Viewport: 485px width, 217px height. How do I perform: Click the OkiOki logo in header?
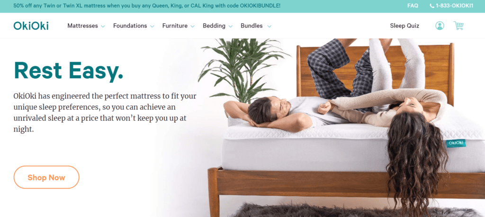click(x=31, y=26)
